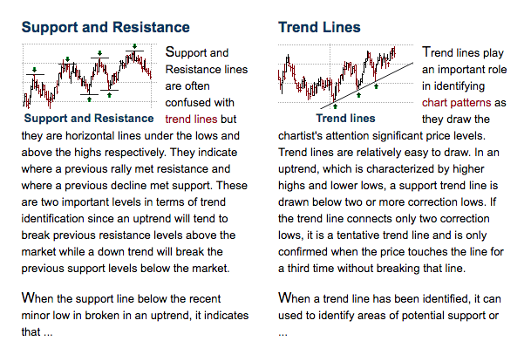Open the Support and Resistance article heading
This screenshot has height=341, width=531.
(x=106, y=27)
